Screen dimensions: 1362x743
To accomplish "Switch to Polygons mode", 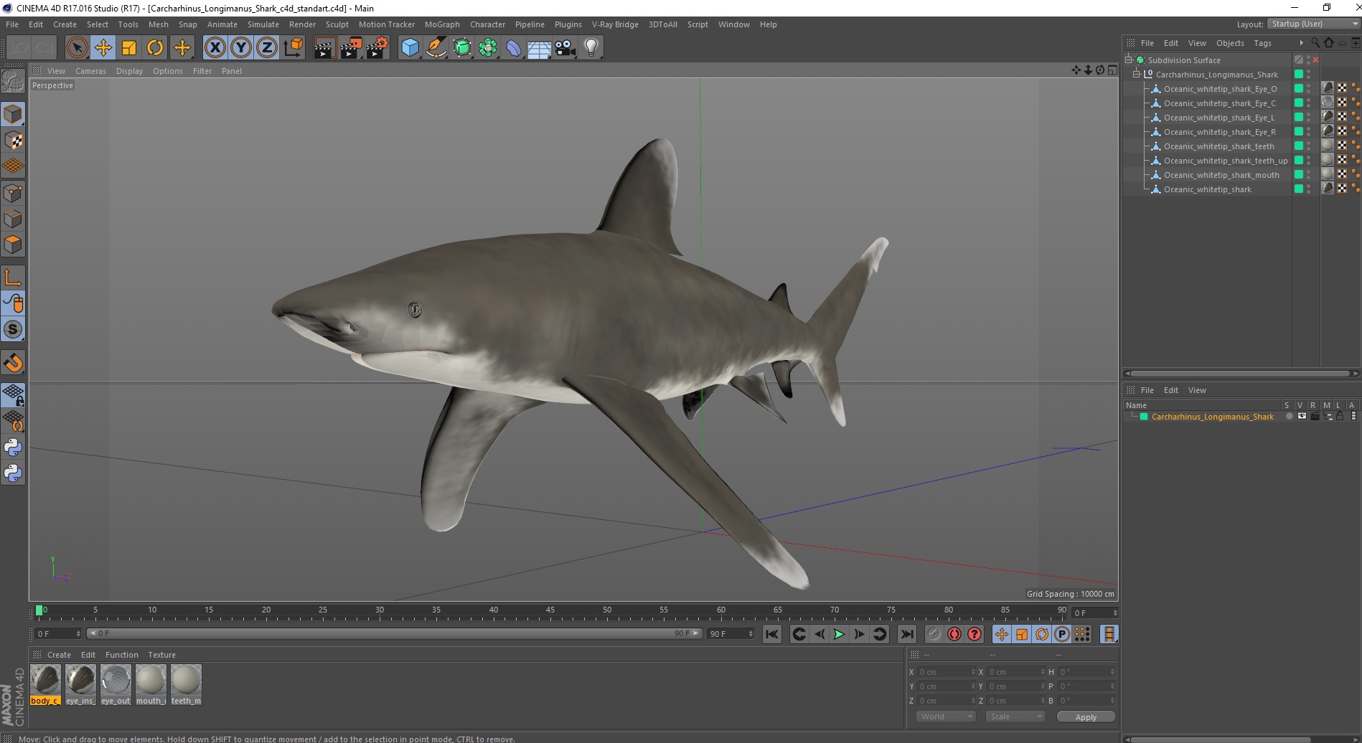I will tap(13, 245).
